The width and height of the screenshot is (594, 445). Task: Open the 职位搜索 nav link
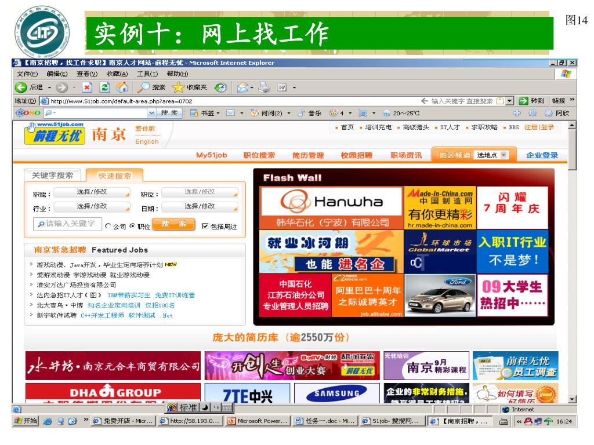pos(259,155)
